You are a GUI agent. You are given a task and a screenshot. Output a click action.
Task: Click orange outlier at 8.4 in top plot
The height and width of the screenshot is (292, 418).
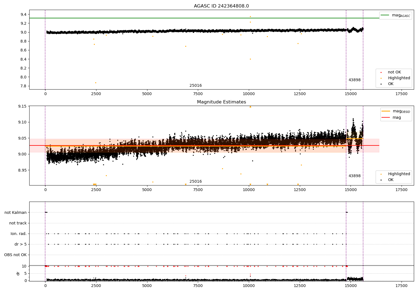(x=250, y=59)
